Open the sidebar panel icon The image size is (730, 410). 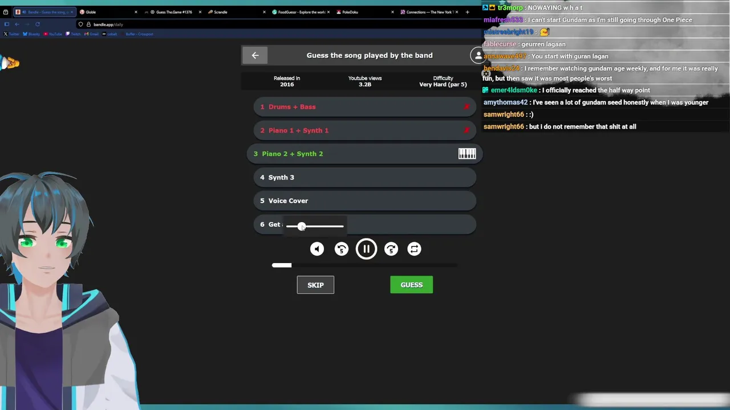coord(6,24)
